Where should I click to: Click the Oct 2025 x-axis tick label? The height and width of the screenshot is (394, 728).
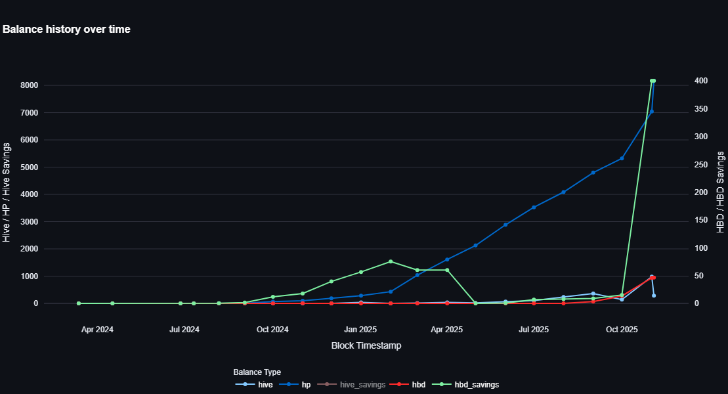click(621, 329)
